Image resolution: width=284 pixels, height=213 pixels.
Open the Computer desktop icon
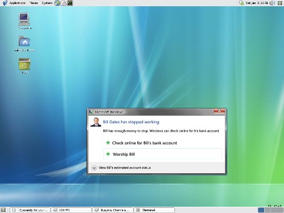pos(24,21)
